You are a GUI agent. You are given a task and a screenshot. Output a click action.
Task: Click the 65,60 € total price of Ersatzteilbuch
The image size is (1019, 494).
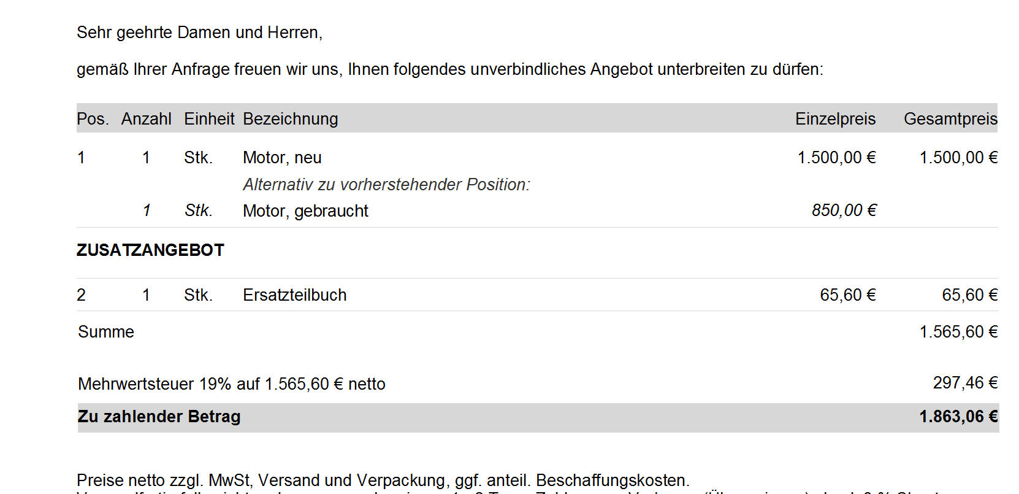click(969, 295)
